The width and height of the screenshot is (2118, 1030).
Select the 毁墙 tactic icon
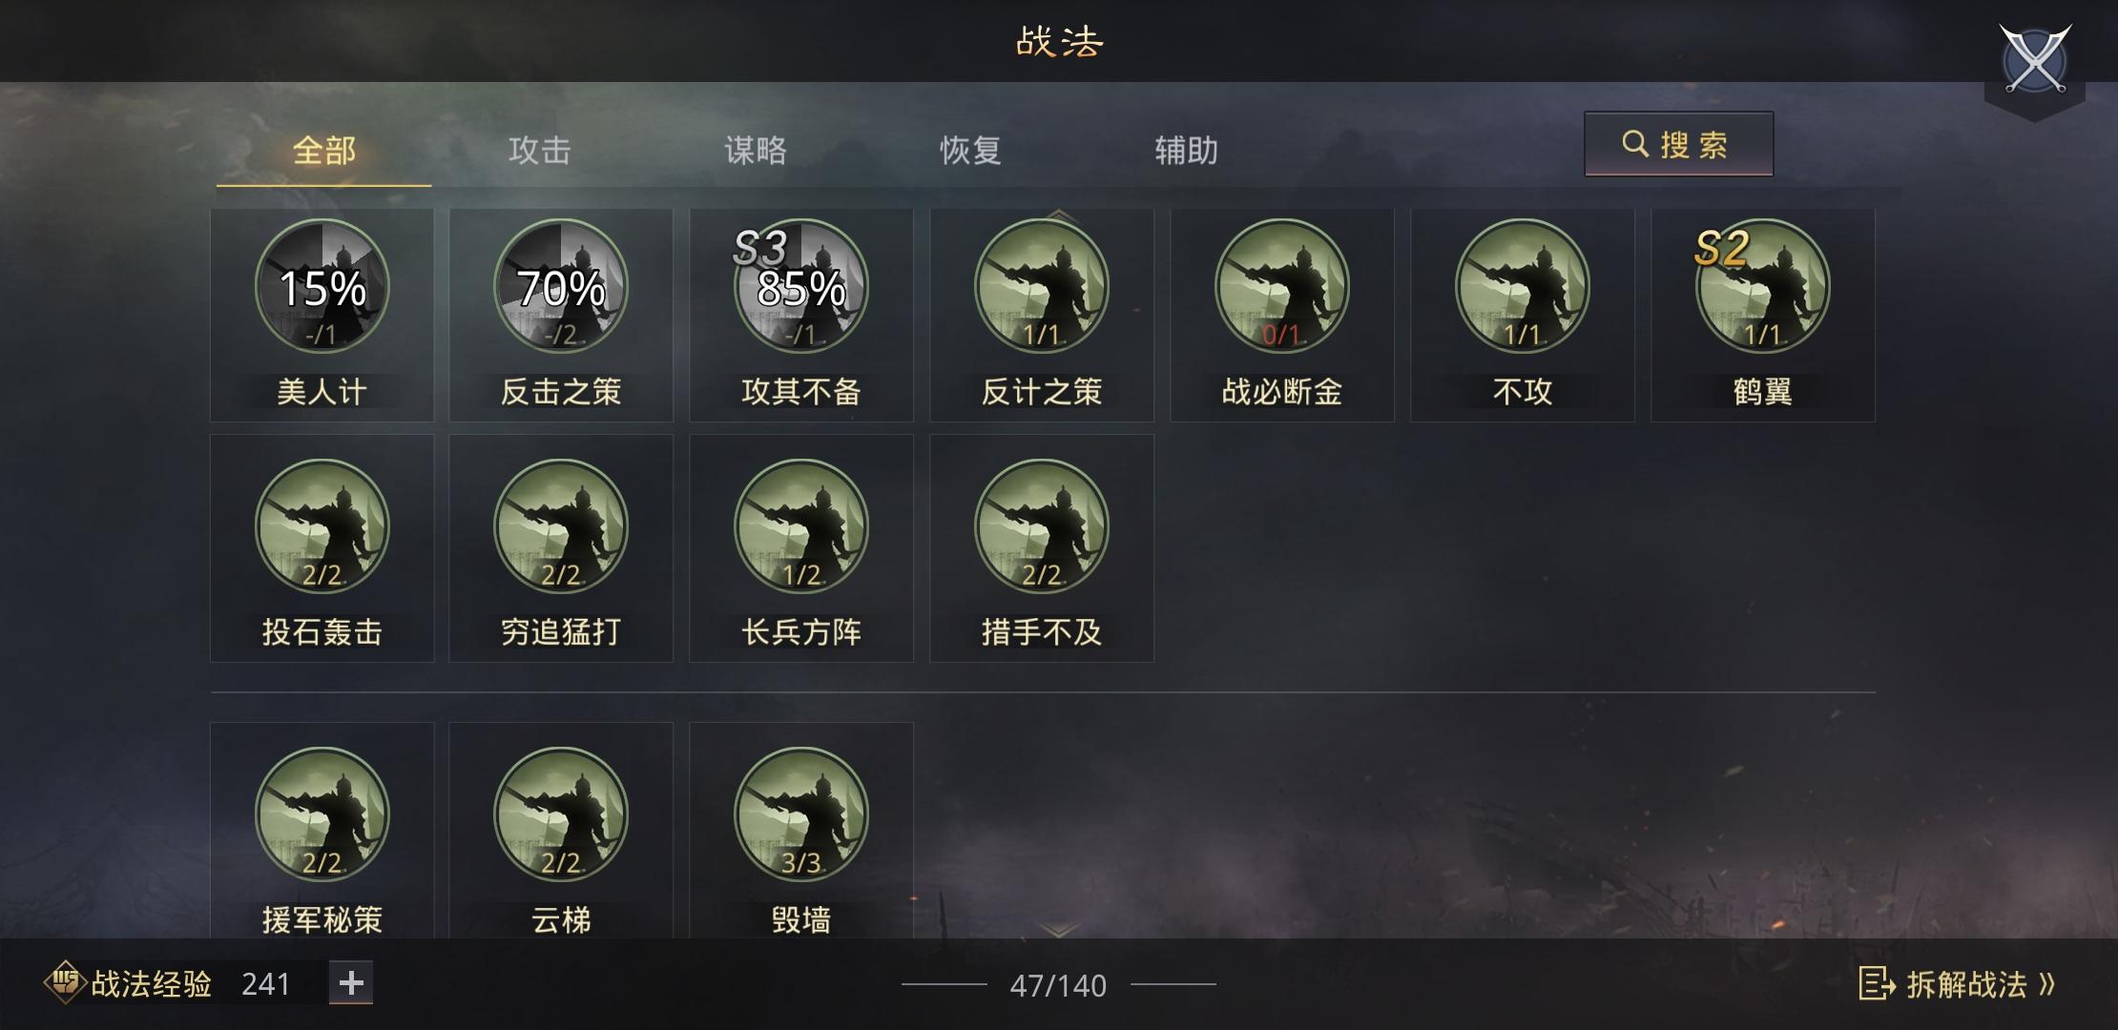pos(801,814)
